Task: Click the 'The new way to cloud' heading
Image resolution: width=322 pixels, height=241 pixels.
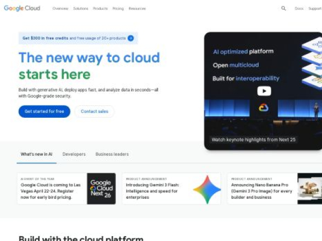Action: [89, 58]
